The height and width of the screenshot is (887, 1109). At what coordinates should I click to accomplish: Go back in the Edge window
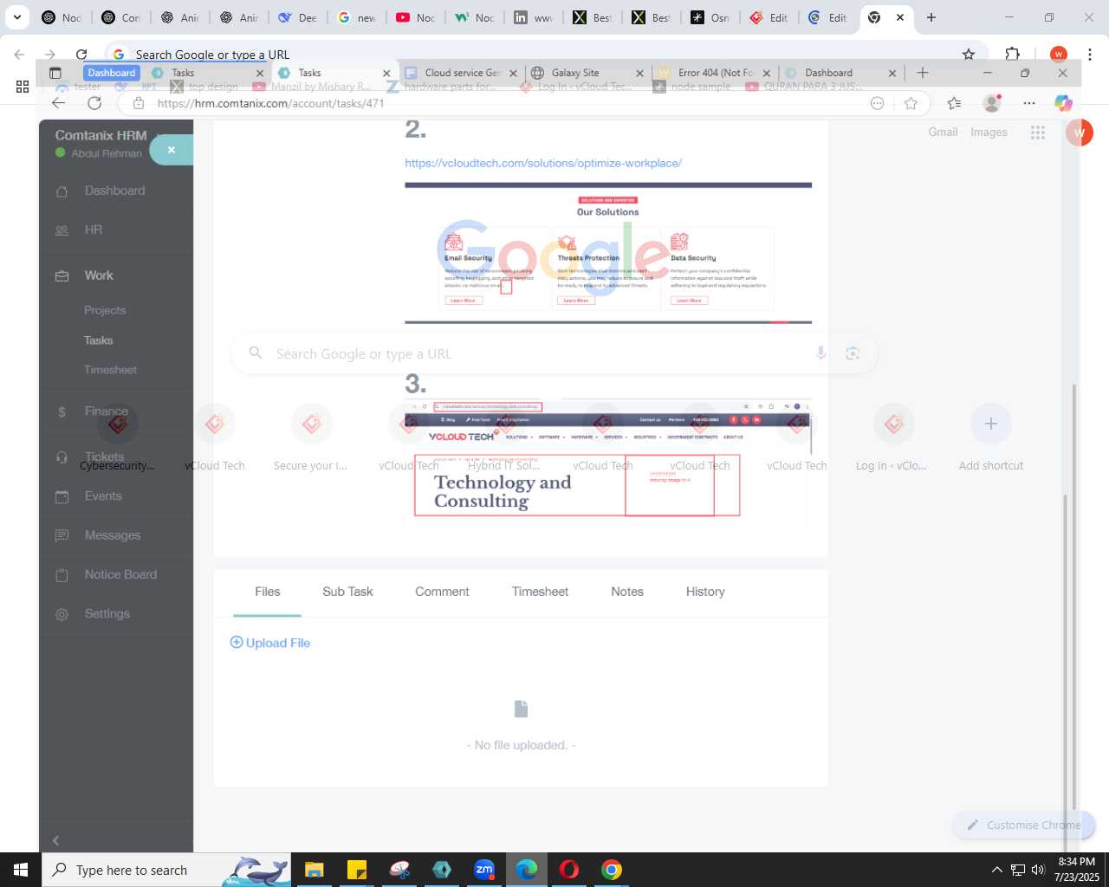pos(58,103)
